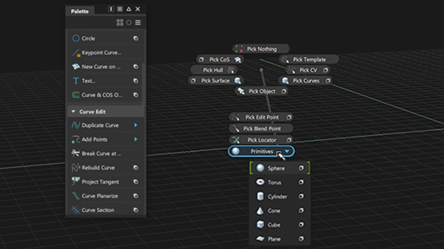Switch palette to list view
This screenshot has width=444, height=249.
coord(138,22)
